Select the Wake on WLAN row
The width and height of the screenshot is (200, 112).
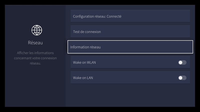click(x=125, y=62)
